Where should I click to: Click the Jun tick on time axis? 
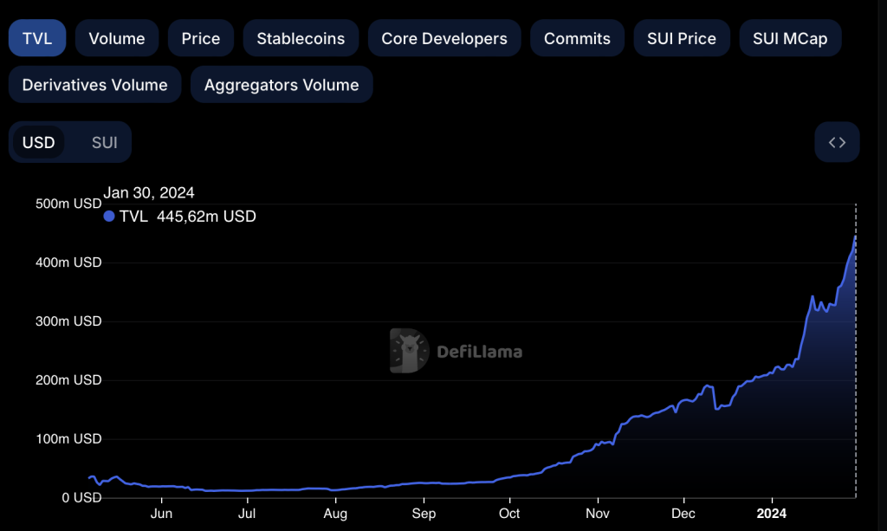(x=161, y=514)
